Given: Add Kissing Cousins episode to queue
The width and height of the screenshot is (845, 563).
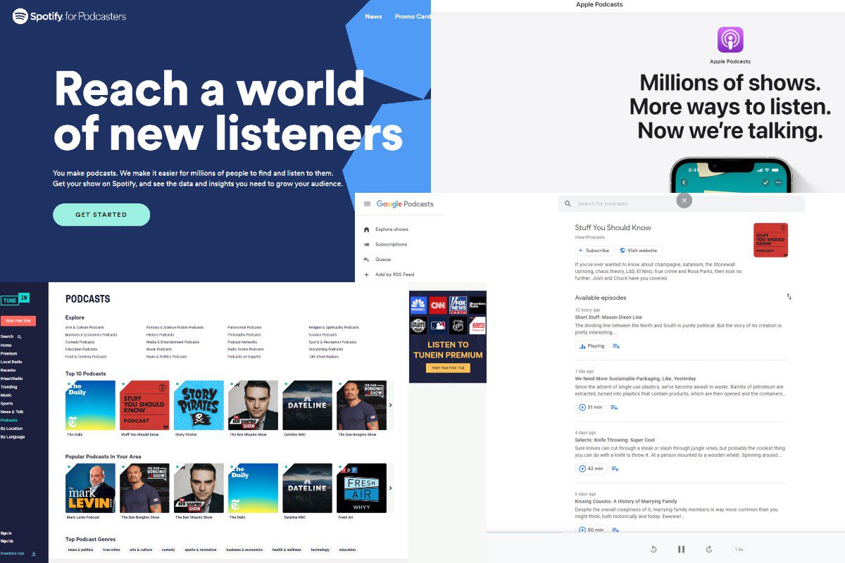Looking at the screenshot, I should click(x=615, y=530).
